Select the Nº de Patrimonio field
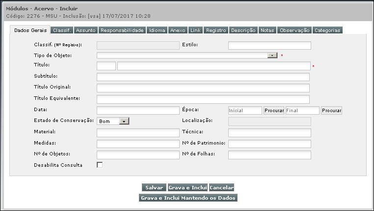Image resolution: width=374 pixels, height=211 pixels. (x=269, y=144)
